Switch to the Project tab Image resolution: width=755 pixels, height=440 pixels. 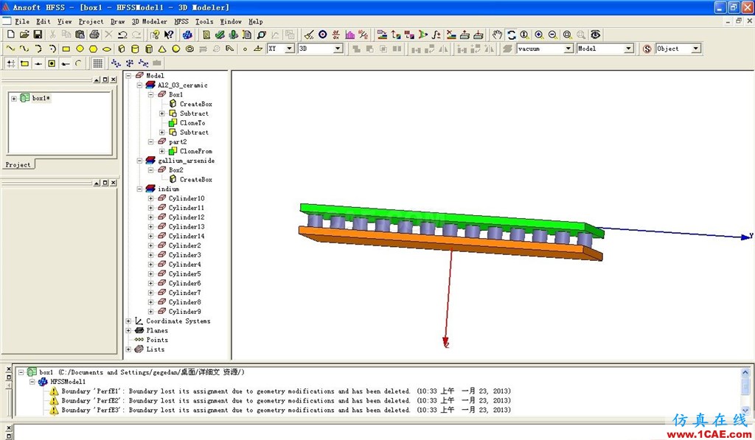(18, 164)
